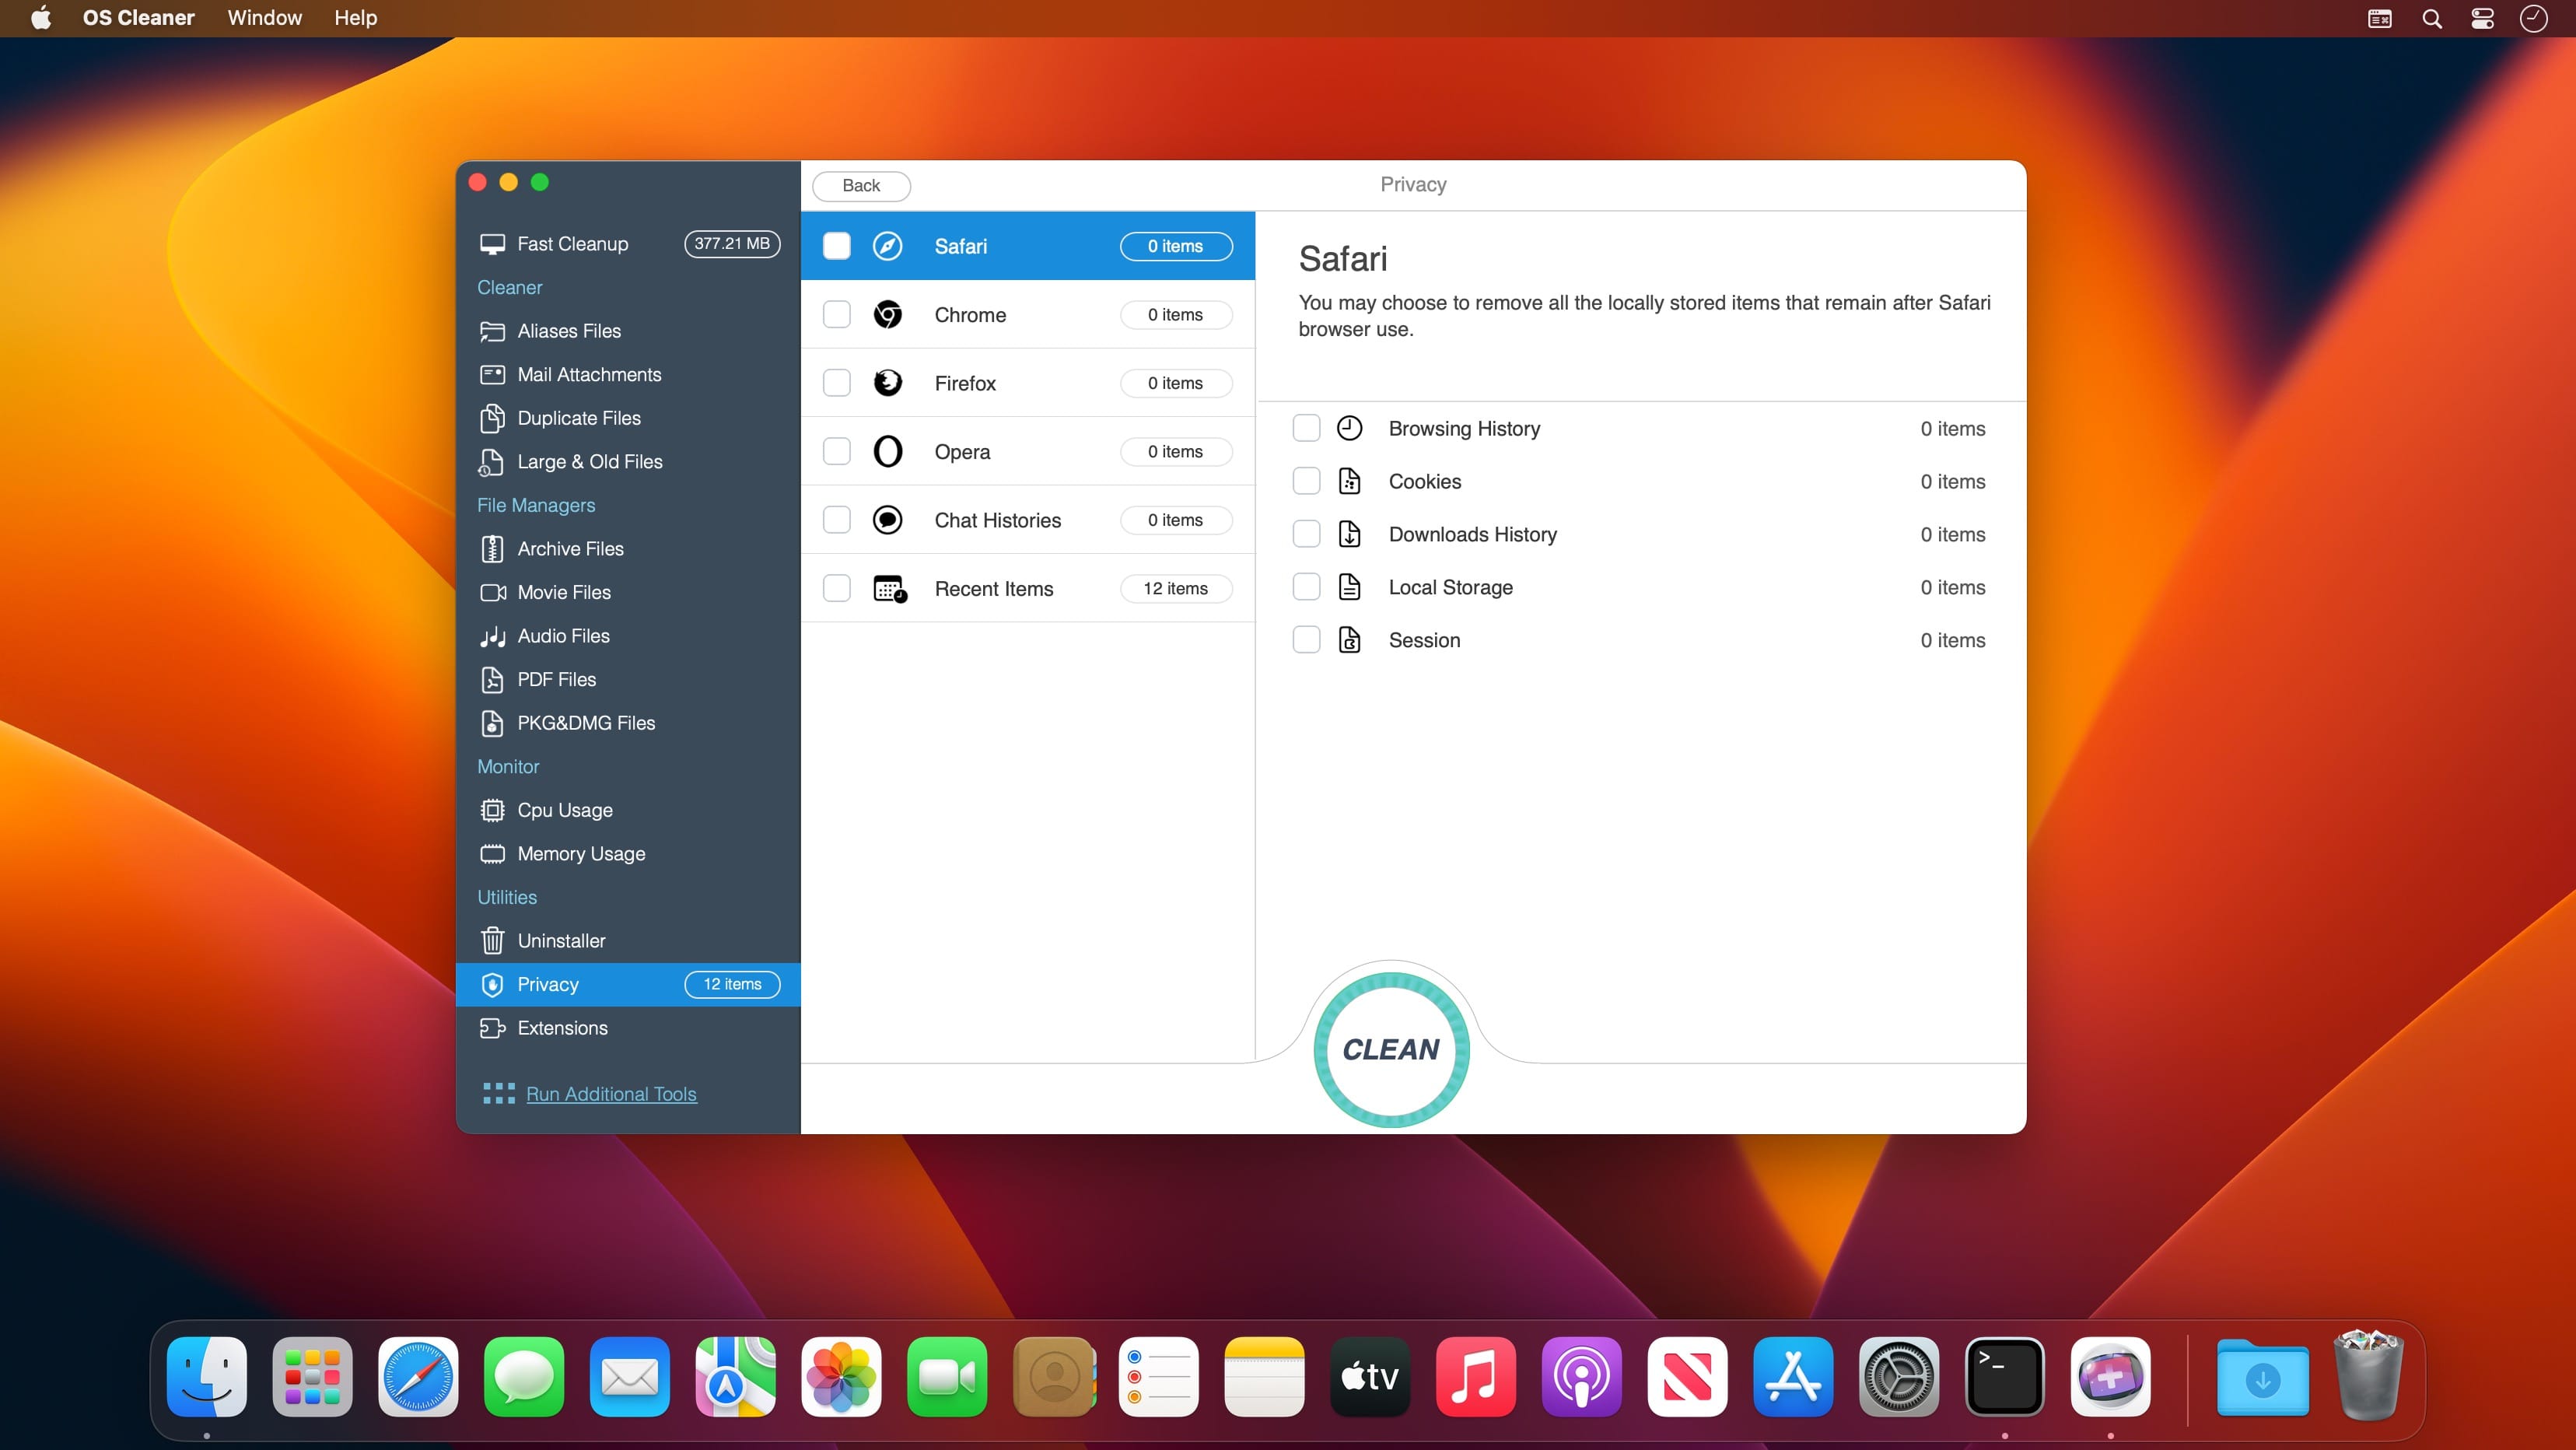
Task: Click the Firefox browser icon in list
Action: (887, 383)
